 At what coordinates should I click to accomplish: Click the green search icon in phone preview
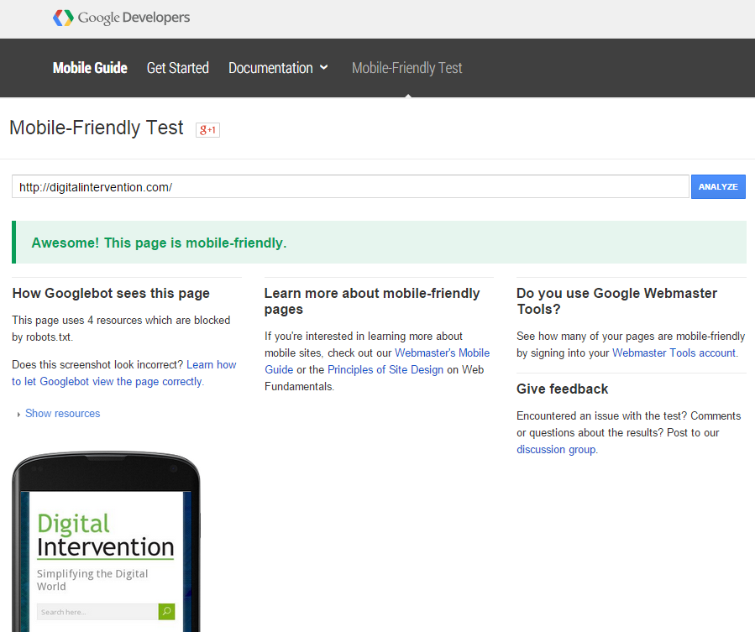tap(166, 611)
